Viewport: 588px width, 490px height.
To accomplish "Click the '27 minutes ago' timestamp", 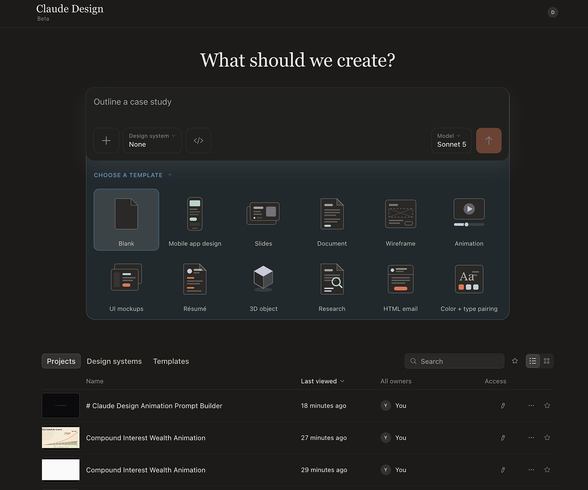I will (x=324, y=438).
